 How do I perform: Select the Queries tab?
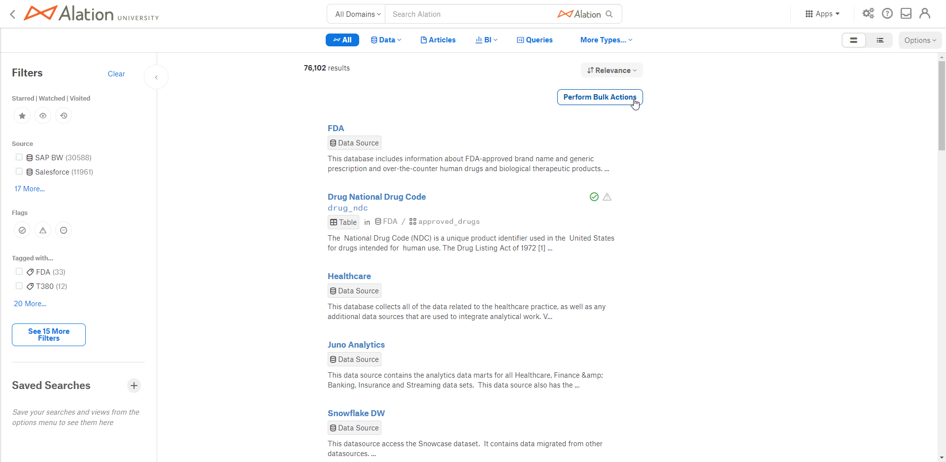click(x=535, y=40)
